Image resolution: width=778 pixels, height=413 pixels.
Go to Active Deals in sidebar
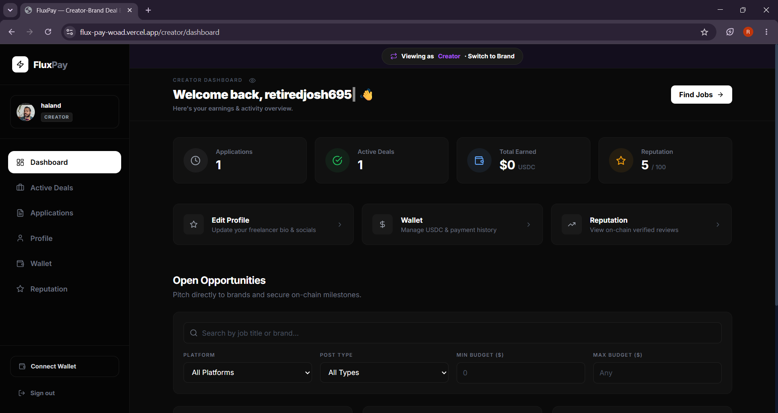pyautogui.click(x=64, y=187)
